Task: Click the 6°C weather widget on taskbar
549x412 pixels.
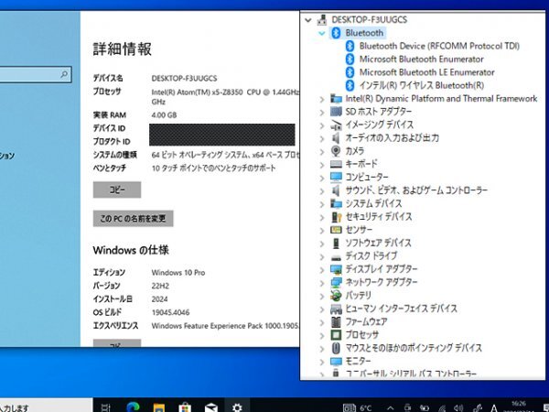Action: 357,407
